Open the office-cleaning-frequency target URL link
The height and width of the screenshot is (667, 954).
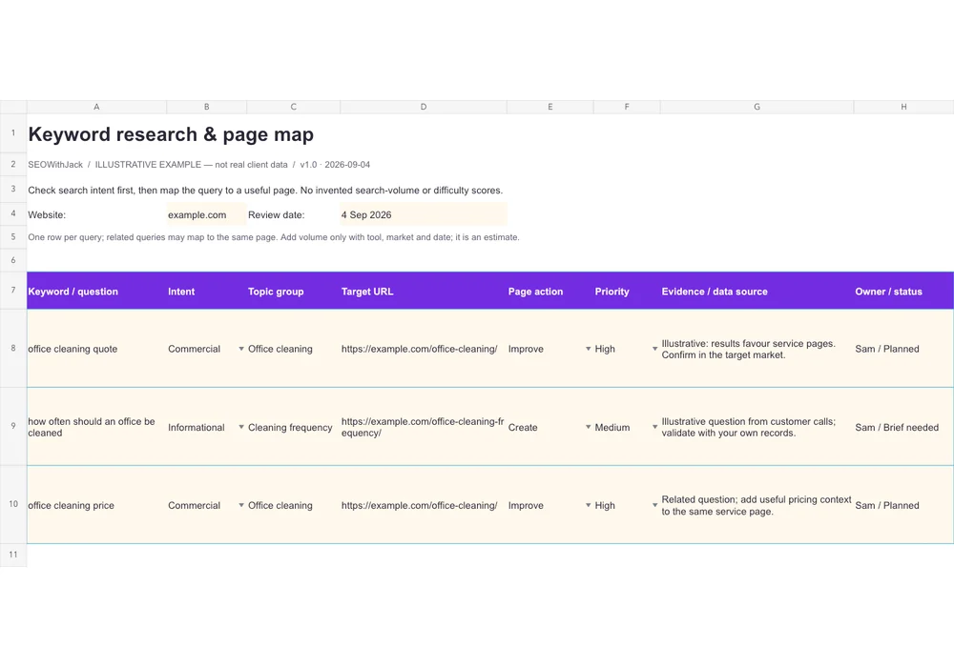point(423,427)
